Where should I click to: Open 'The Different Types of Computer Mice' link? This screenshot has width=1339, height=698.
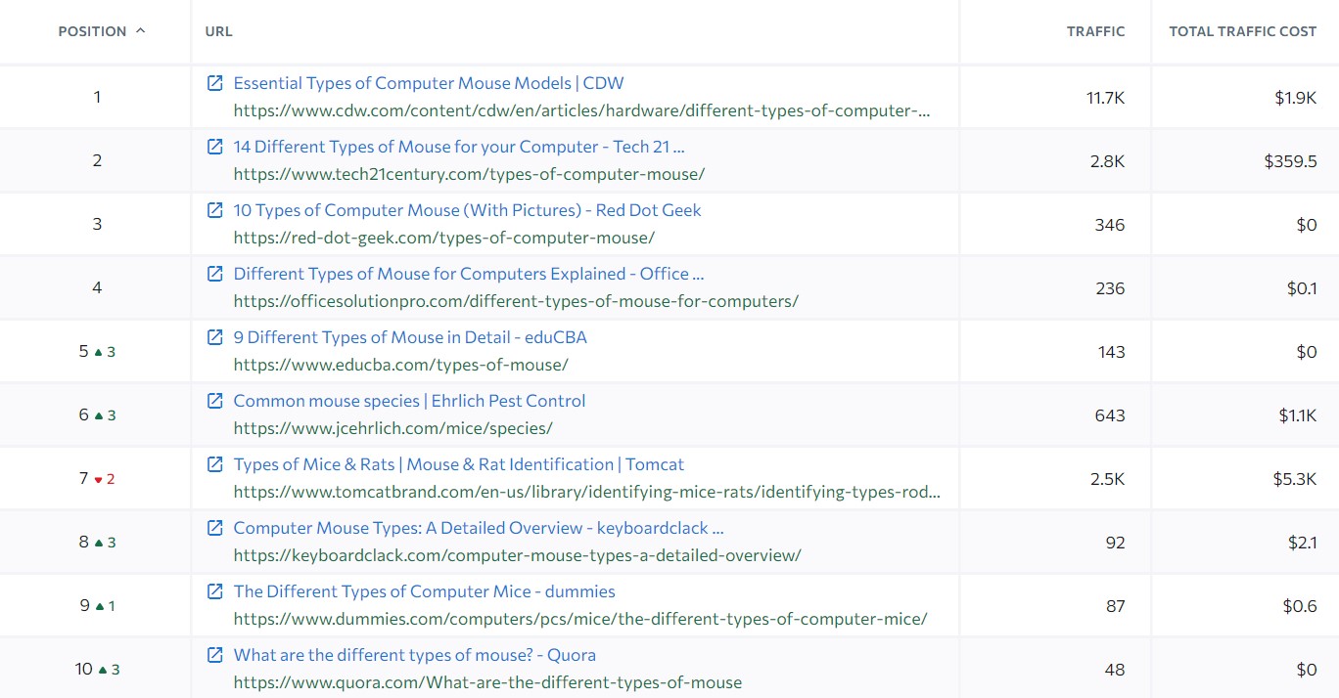[424, 591]
